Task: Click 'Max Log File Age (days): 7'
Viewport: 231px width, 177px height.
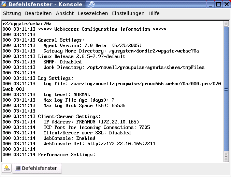Action: [x=79, y=100]
